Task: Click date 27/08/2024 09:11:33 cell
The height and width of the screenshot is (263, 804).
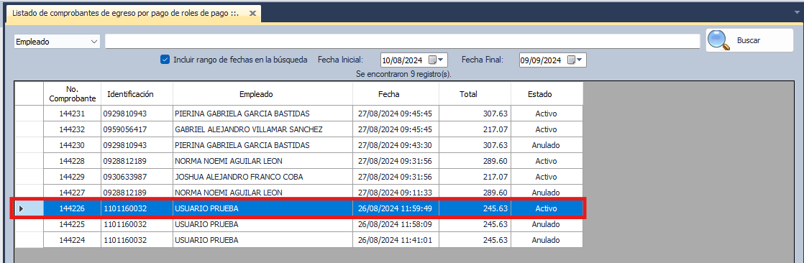Action: [396, 193]
